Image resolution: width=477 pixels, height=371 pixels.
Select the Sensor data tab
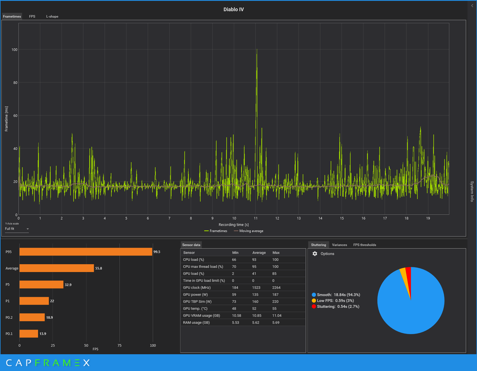[191, 245]
